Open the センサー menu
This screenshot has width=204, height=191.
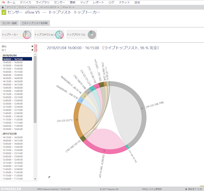pos(60,2)
